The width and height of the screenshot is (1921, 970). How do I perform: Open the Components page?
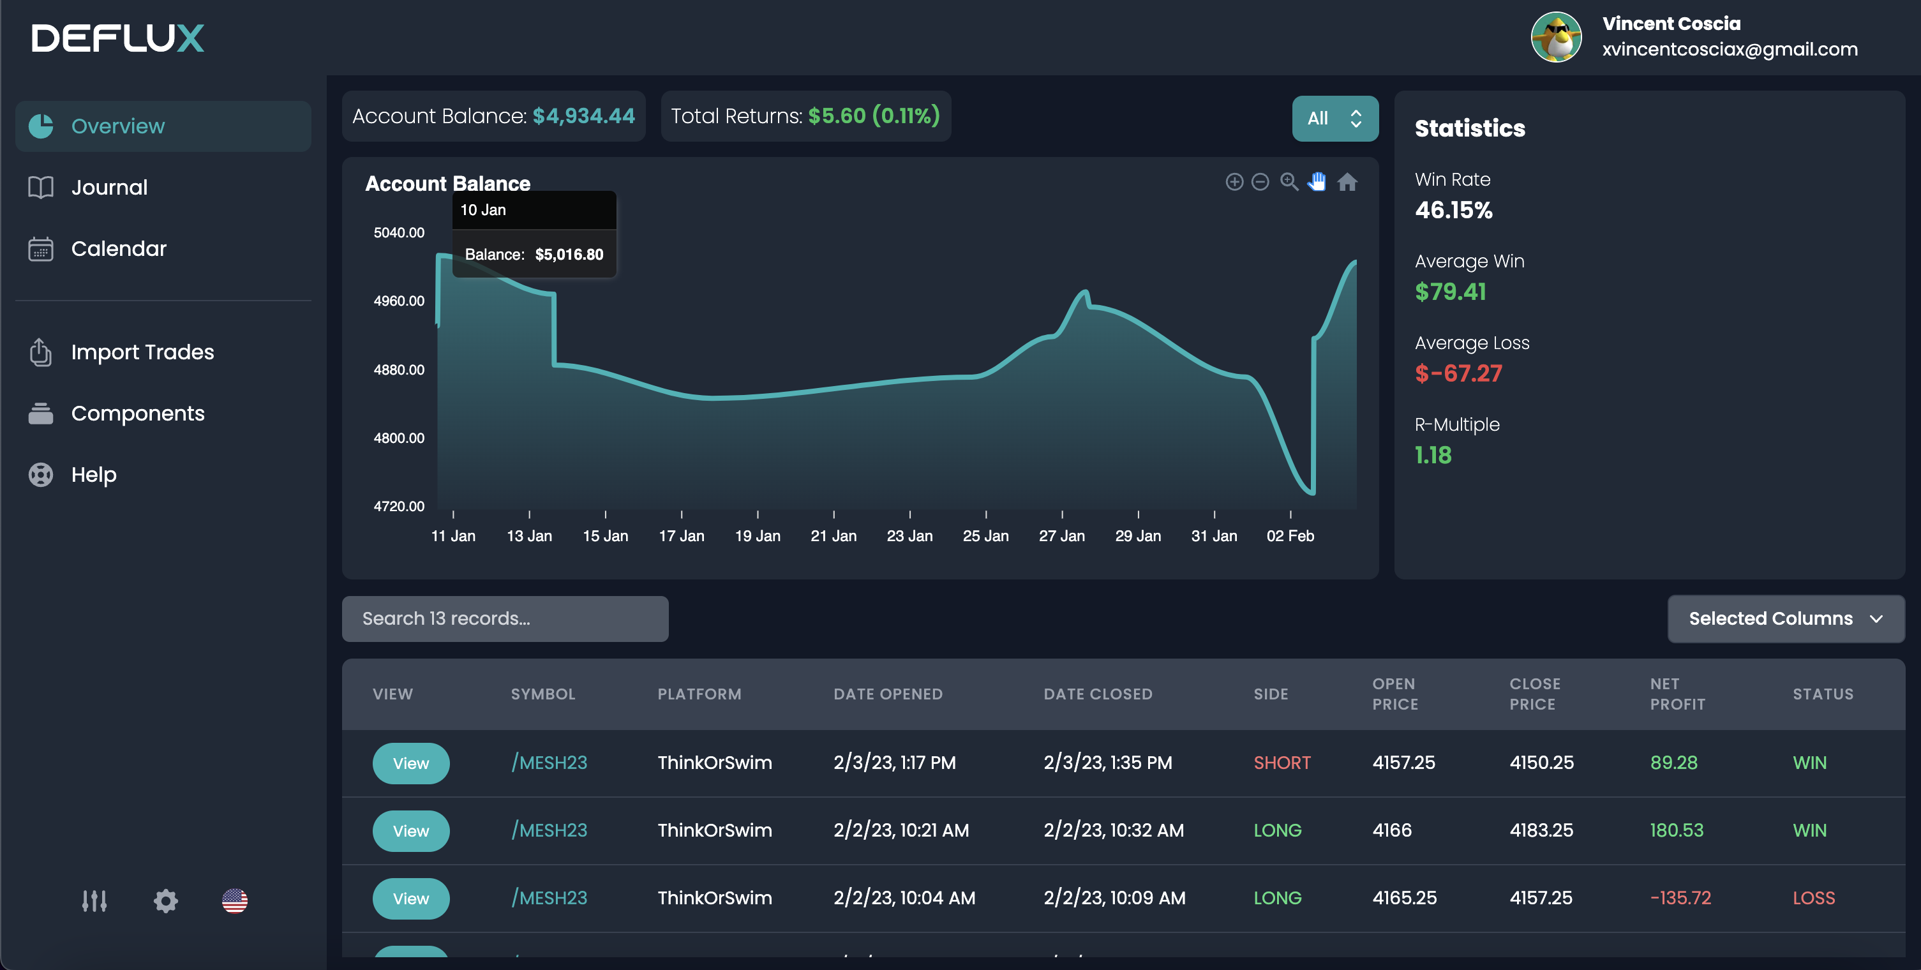[138, 412]
